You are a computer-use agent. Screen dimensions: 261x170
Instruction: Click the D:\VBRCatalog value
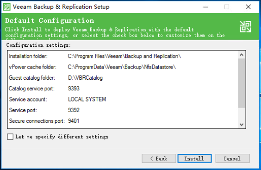pos(85,78)
